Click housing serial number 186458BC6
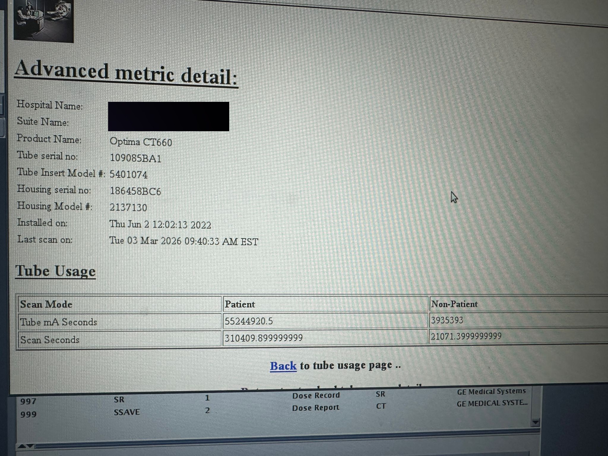Viewport: 608px width, 456px height. click(x=135, y=191)
